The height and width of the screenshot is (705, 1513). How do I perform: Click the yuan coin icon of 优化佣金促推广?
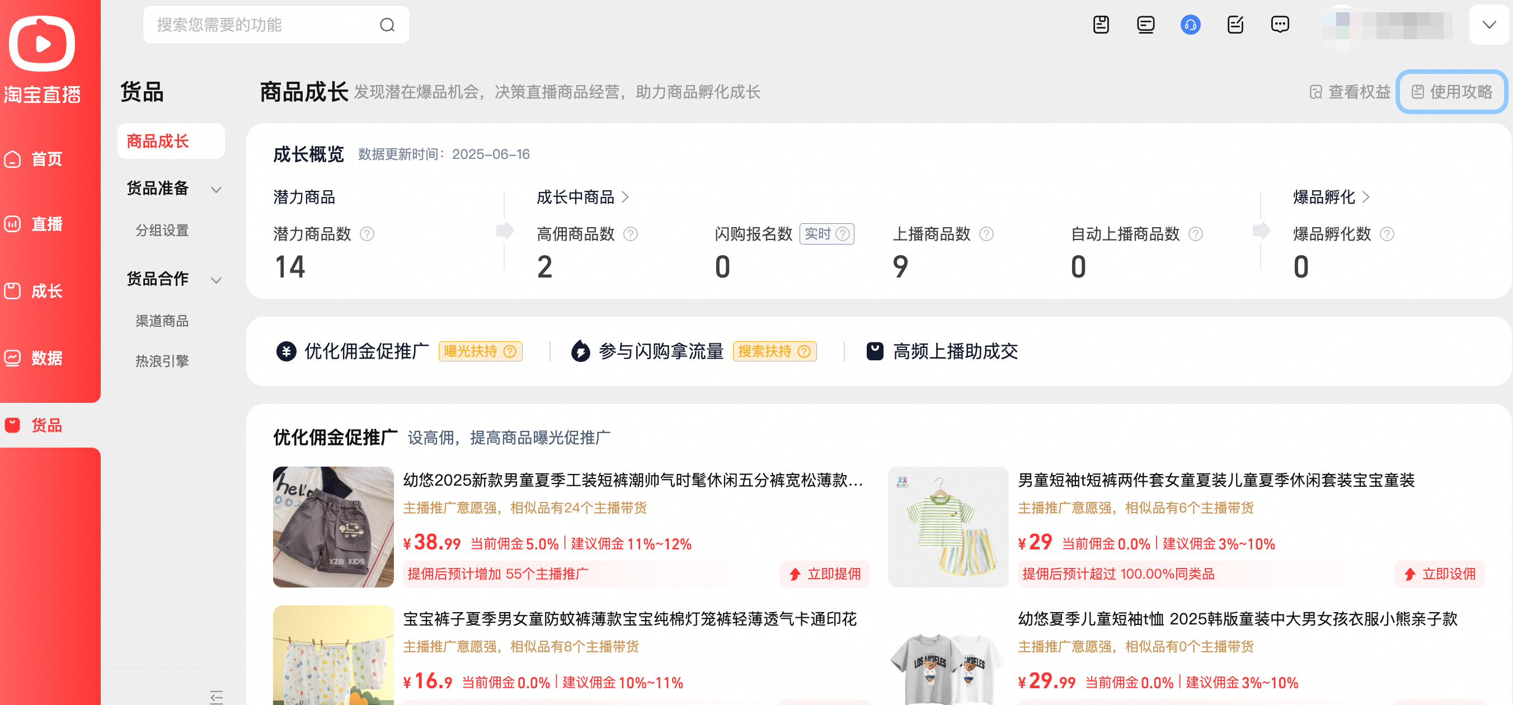coord(286,351)
